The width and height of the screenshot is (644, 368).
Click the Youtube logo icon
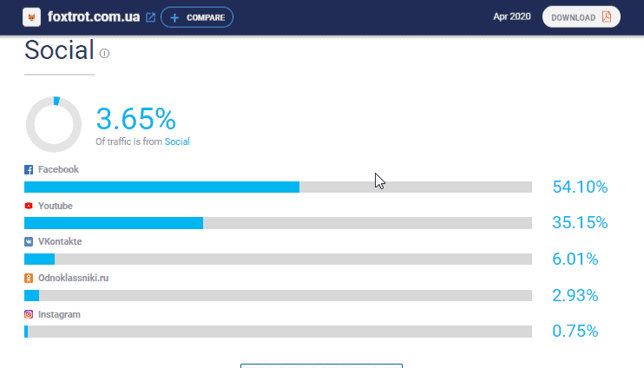pos(29,206)
